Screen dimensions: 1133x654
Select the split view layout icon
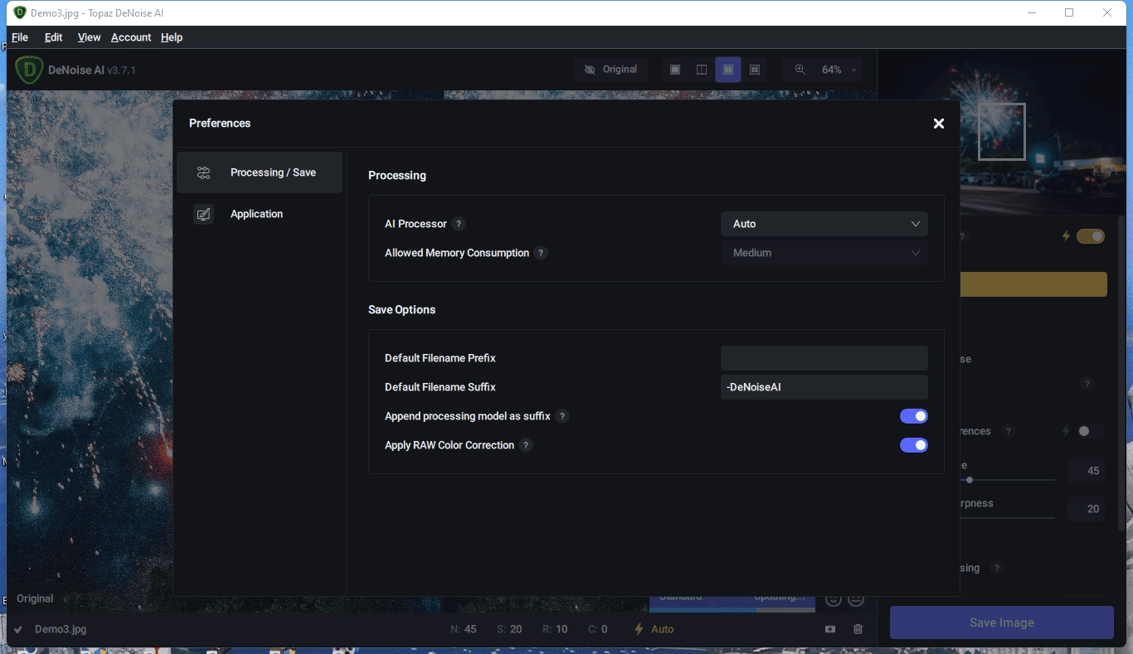[702, 70]
